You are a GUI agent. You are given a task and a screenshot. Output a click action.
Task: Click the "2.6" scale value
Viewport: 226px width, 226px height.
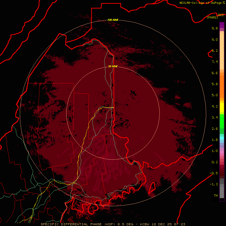(x=215, y=129)
